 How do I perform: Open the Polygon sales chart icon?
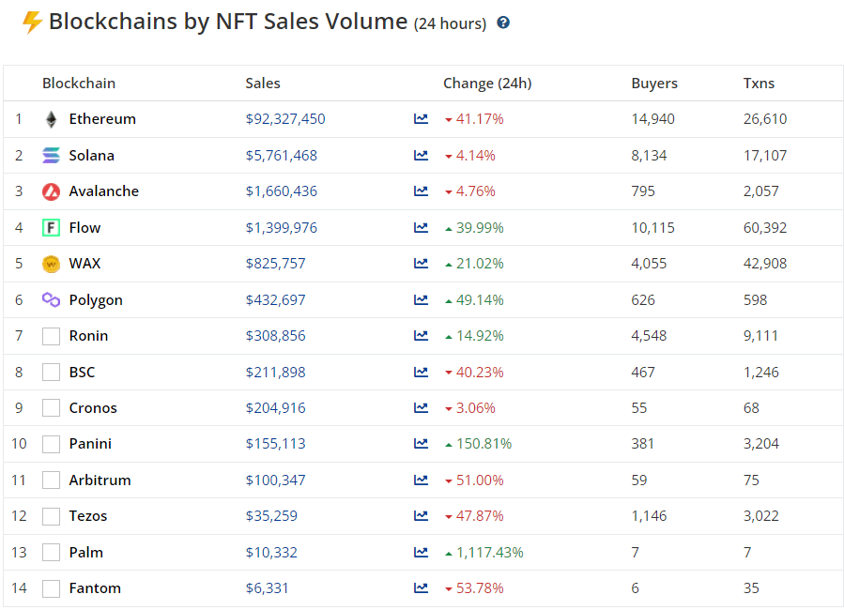421,299
